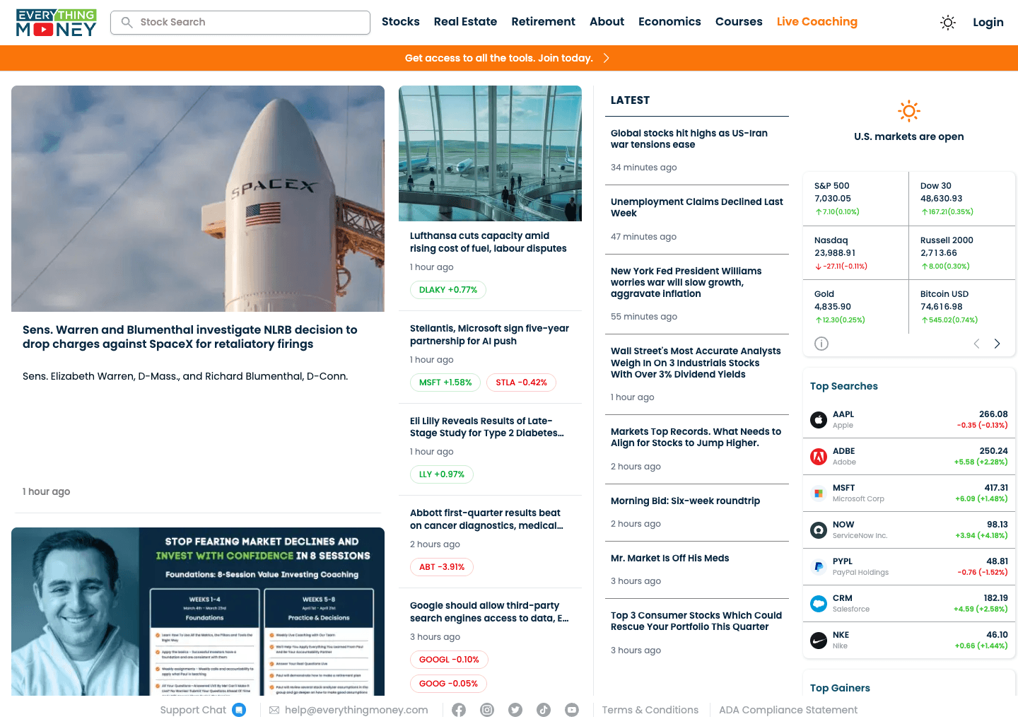Click the Instagram icon in the footer
The width and height of the screenshot is (1018, 724).
click(x=487, y=709)
